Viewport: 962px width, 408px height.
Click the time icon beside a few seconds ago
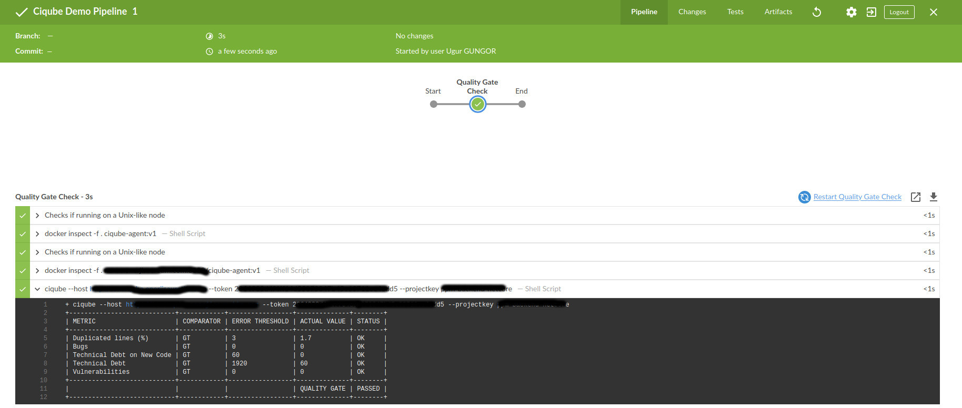click(x=209, y=52)
